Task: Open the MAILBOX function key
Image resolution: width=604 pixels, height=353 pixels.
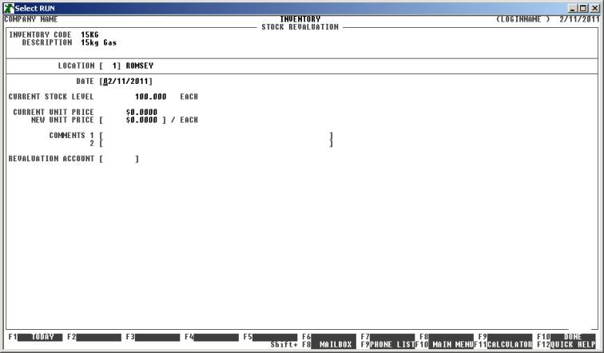Action: coord(335,344)
